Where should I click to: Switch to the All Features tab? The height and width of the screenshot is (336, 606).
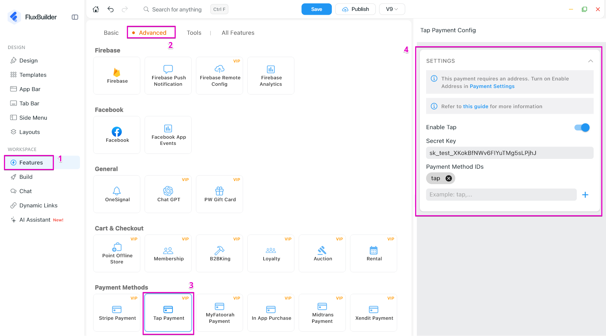238,33
